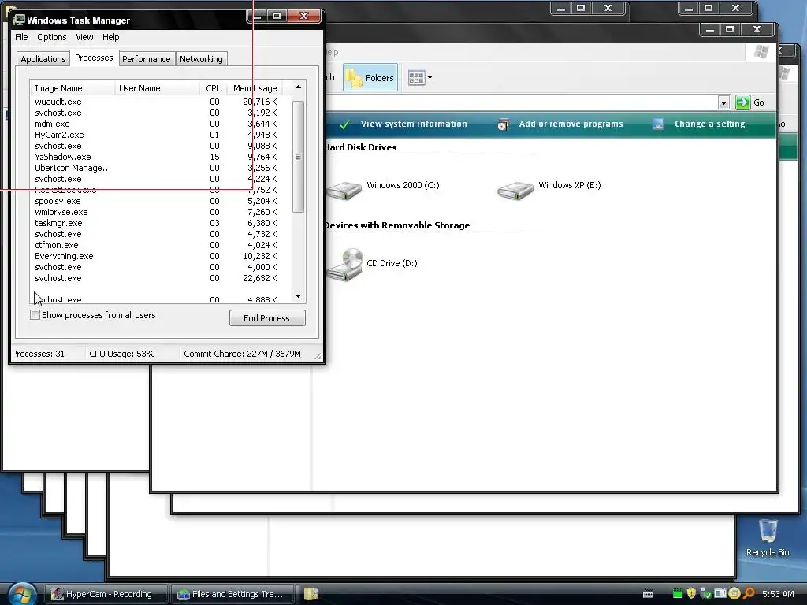Sort processes by User Name column header
The height and width of the screenshot is (605, 807).
tap(157, 88)
